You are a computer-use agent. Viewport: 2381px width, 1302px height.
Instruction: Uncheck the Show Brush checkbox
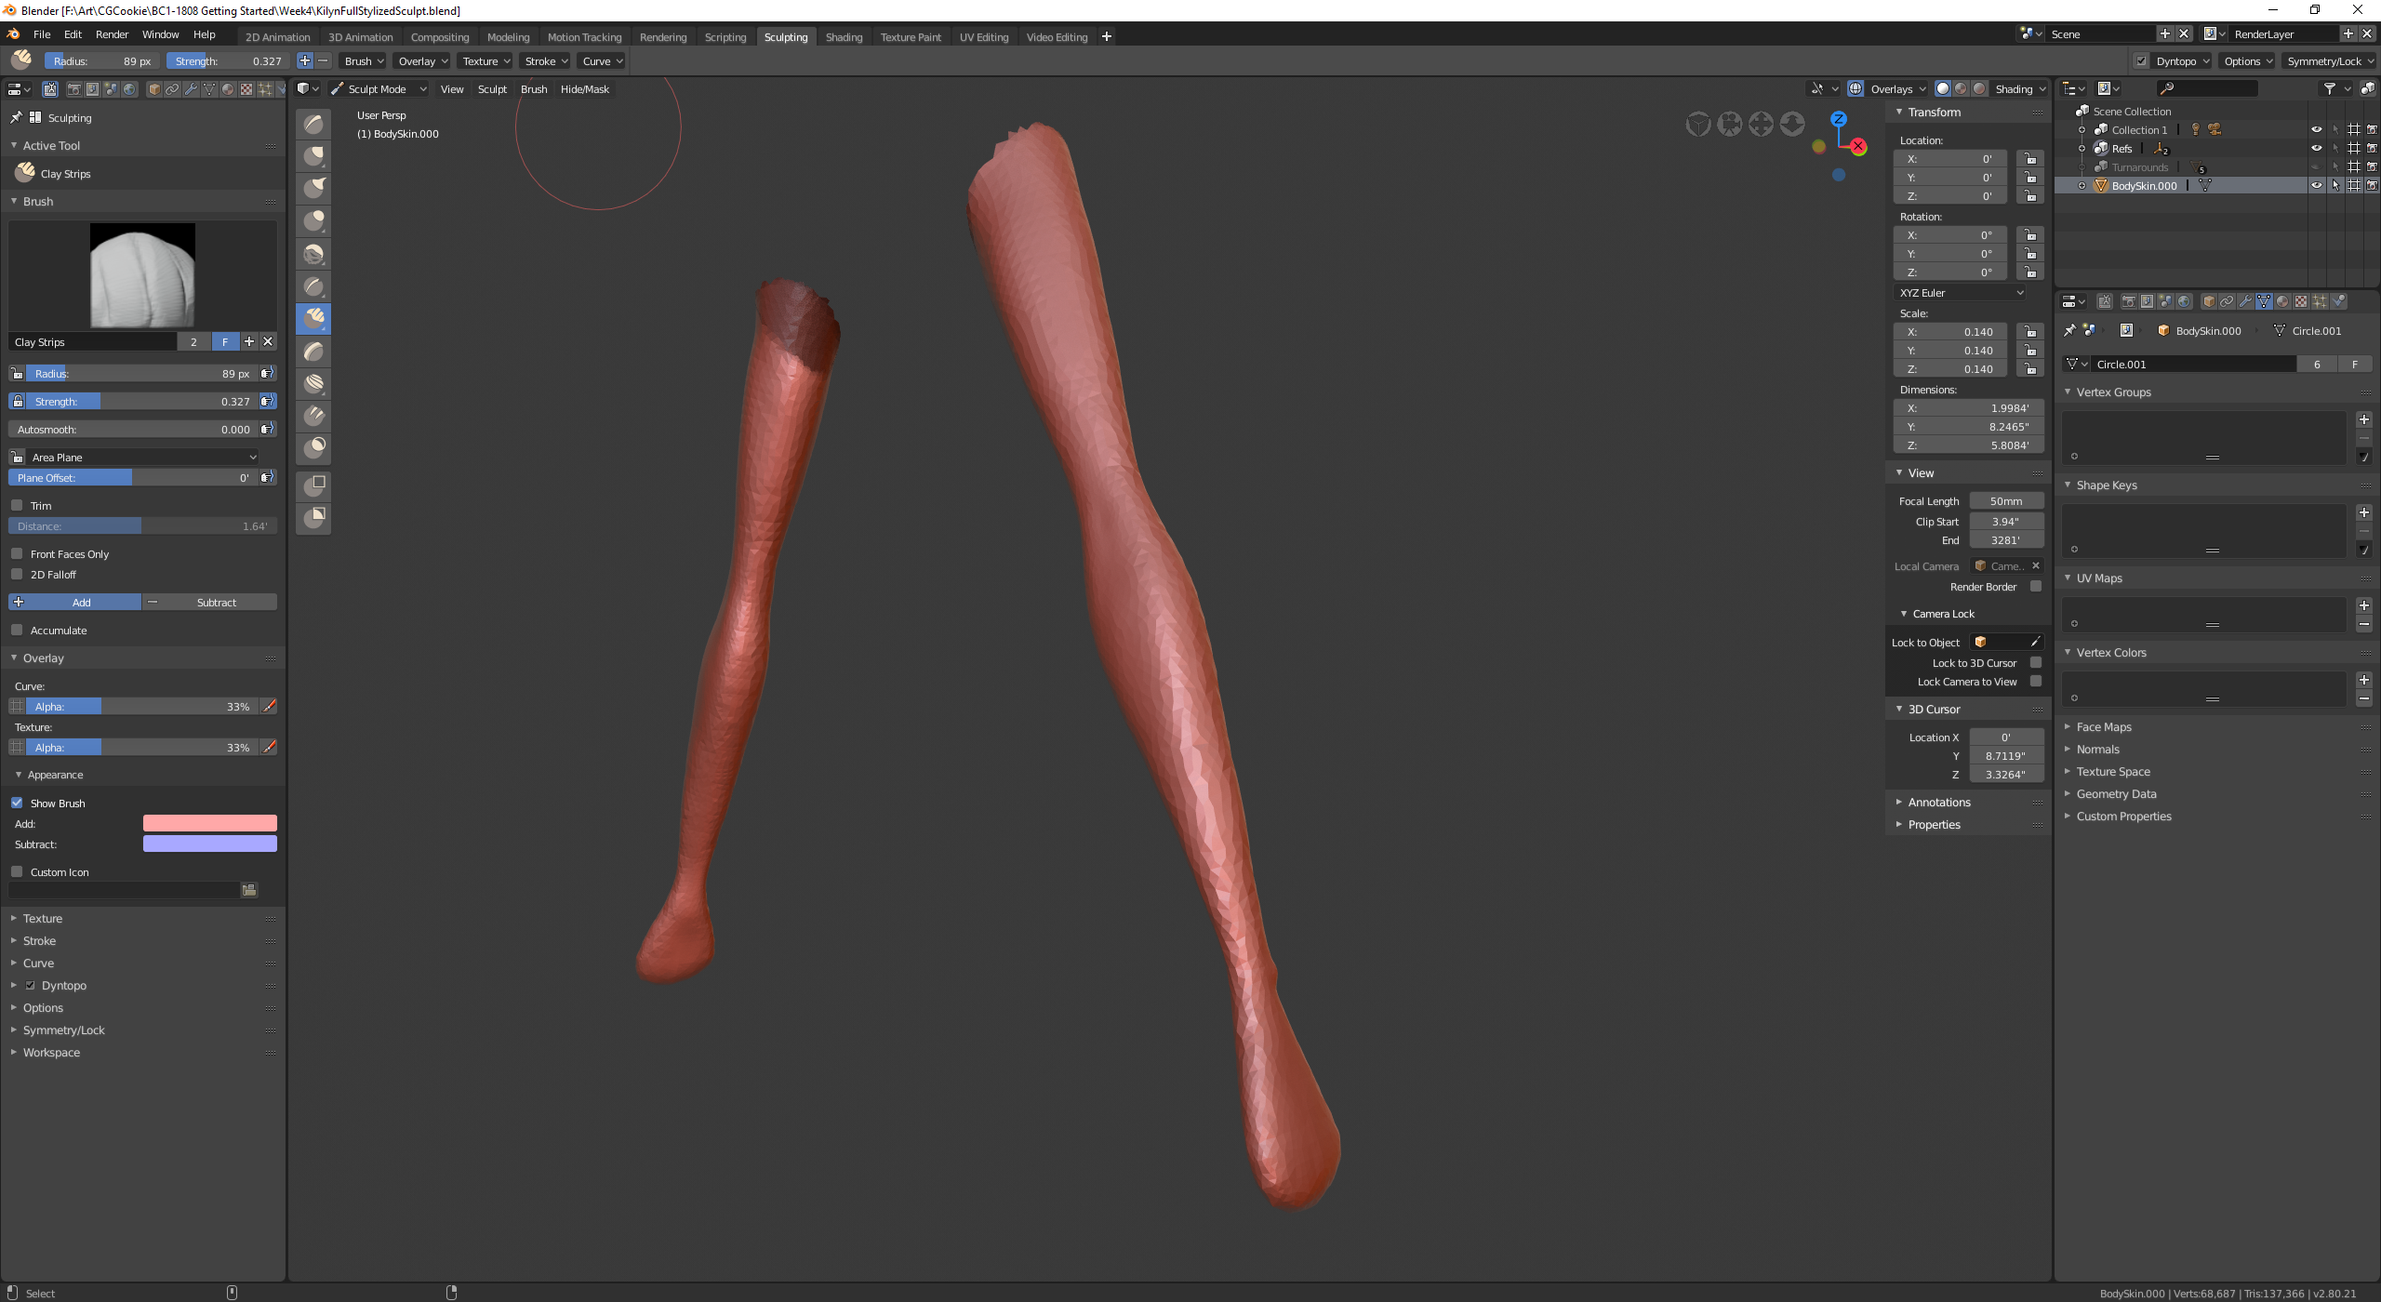(17, 803)
